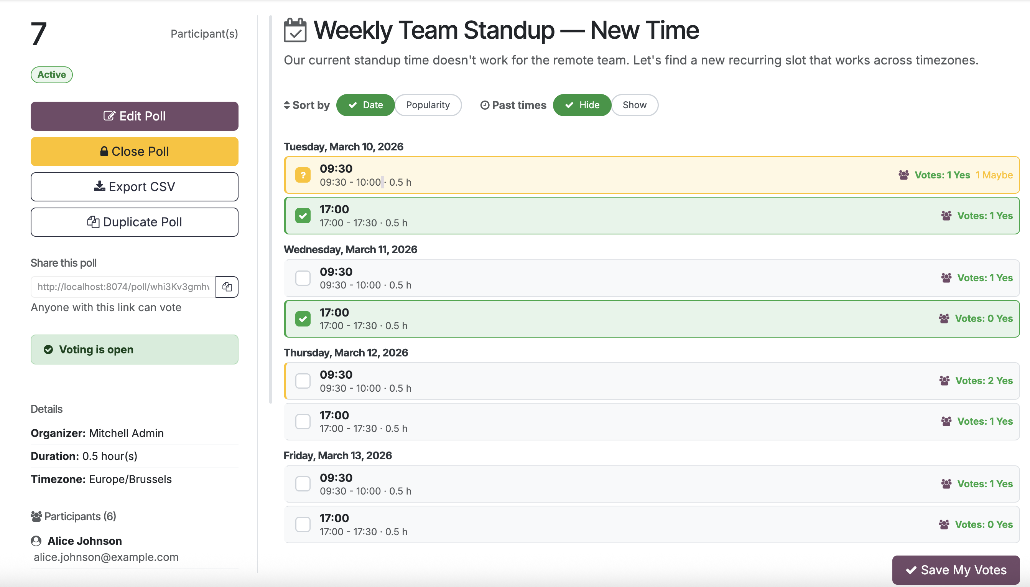
Task: Check the Thursday 09:30 slot checkbox
Action: click(x=303, y=381)
